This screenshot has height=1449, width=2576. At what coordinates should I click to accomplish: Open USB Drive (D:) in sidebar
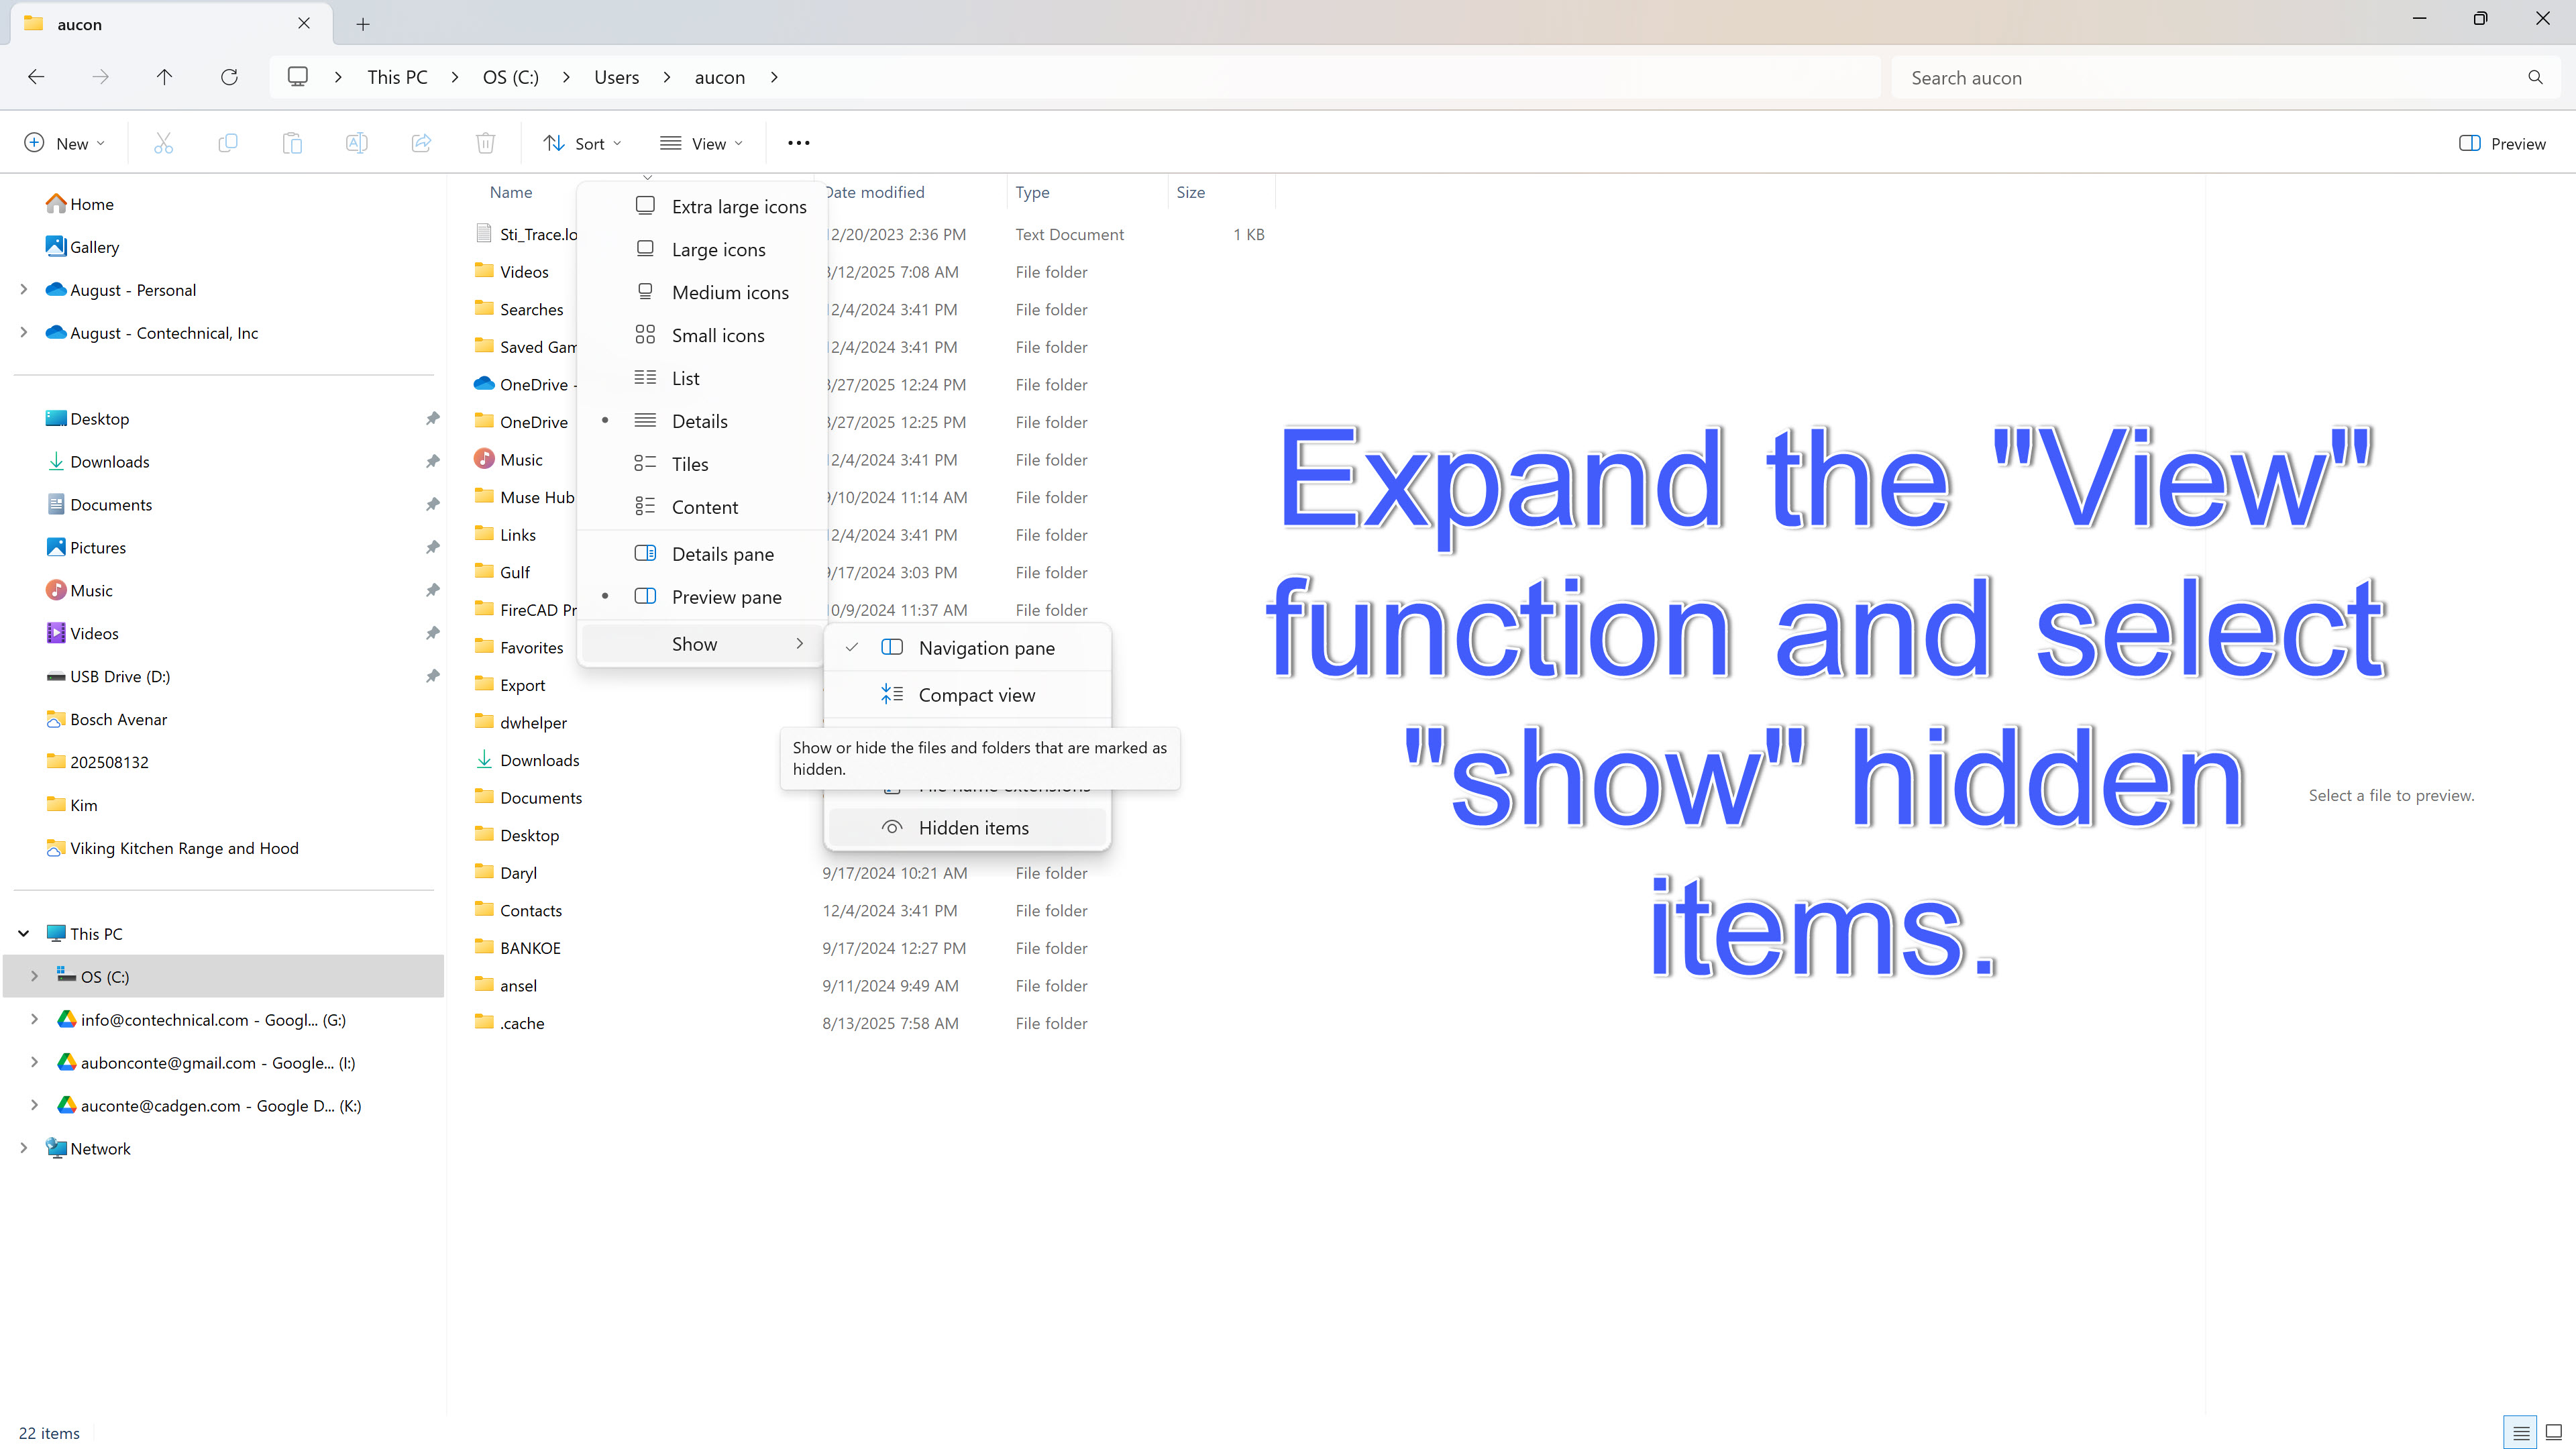point(108,677)
